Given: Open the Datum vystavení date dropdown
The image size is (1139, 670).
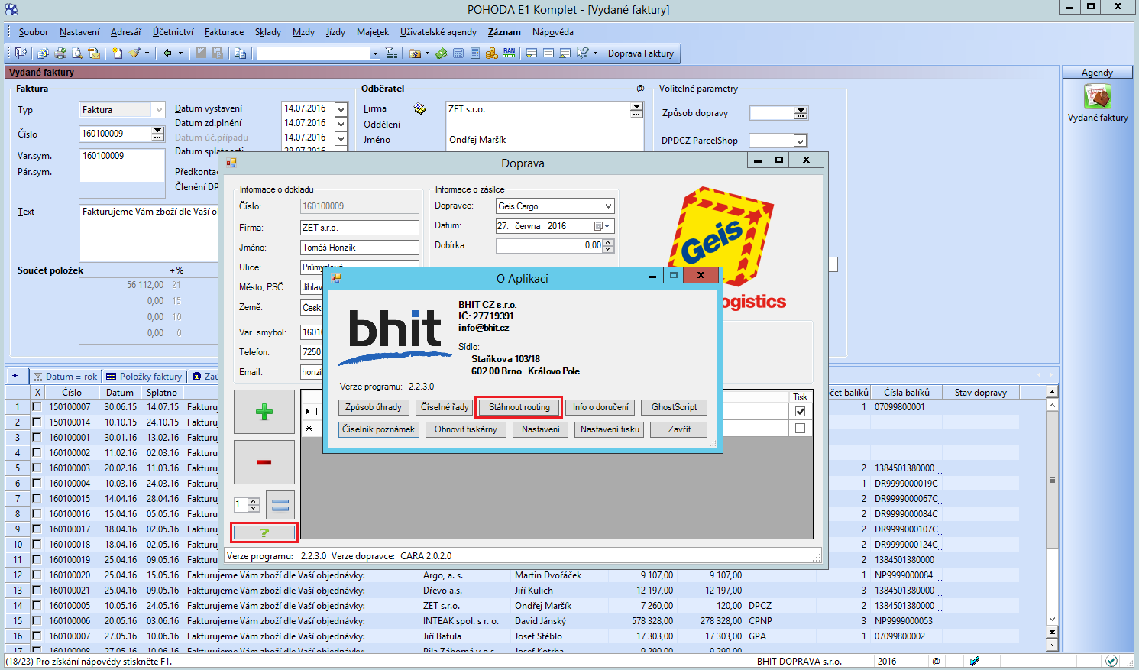Looking at the screenshot, I should click(x=341, y=109).
